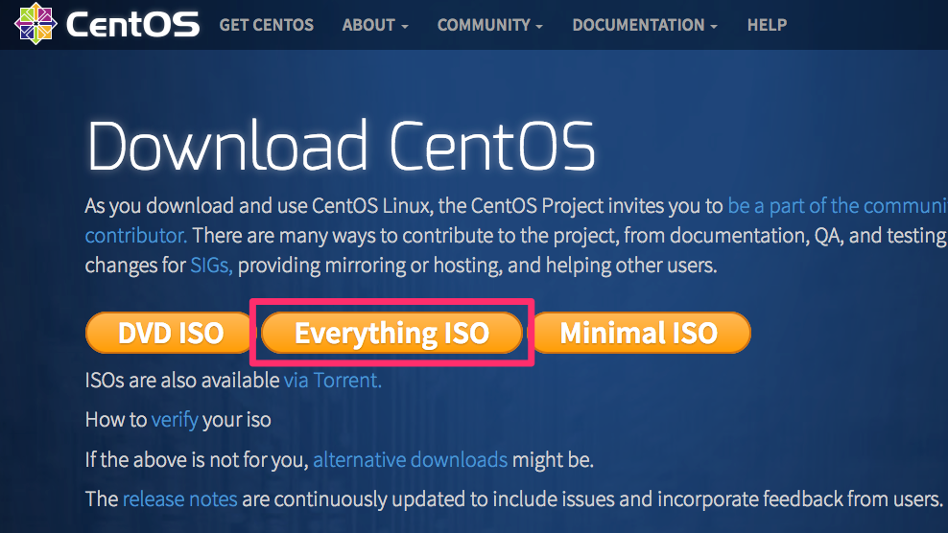Expand the DOCUMENTATION dropdown menu
The width and height of the screenshot is (948, 533).
coord(645,25)
